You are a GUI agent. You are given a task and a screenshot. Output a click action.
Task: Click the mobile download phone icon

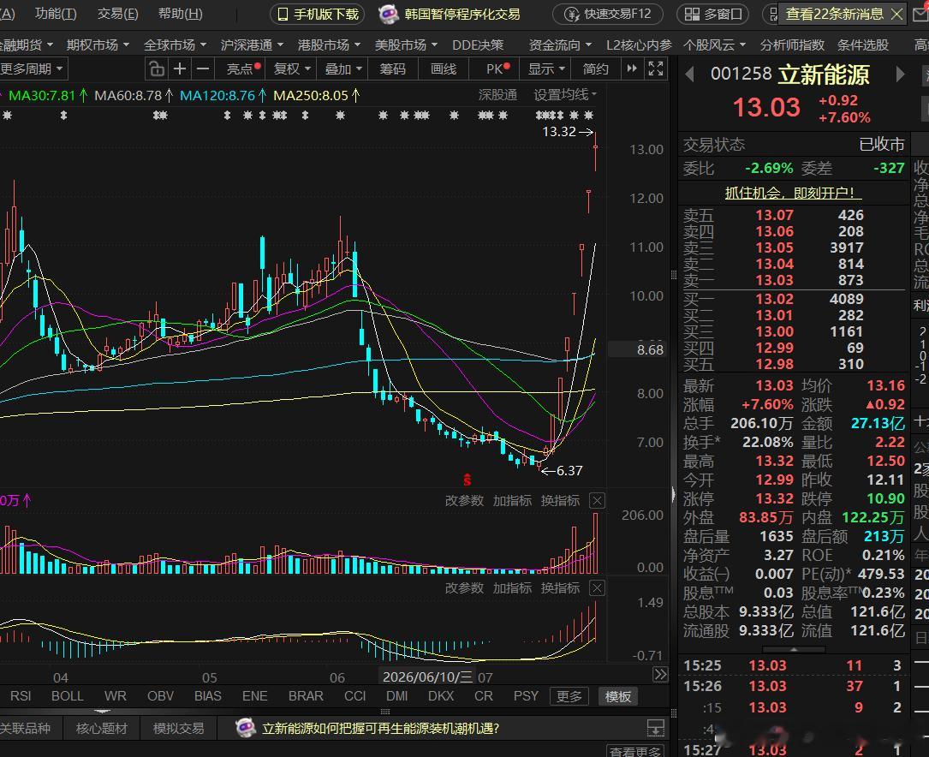(283, 15)
